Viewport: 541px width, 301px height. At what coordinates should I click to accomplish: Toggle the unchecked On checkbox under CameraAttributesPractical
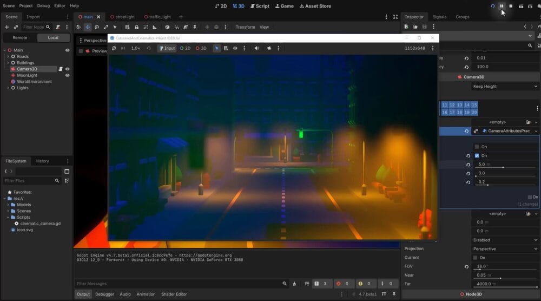(477, 147)
